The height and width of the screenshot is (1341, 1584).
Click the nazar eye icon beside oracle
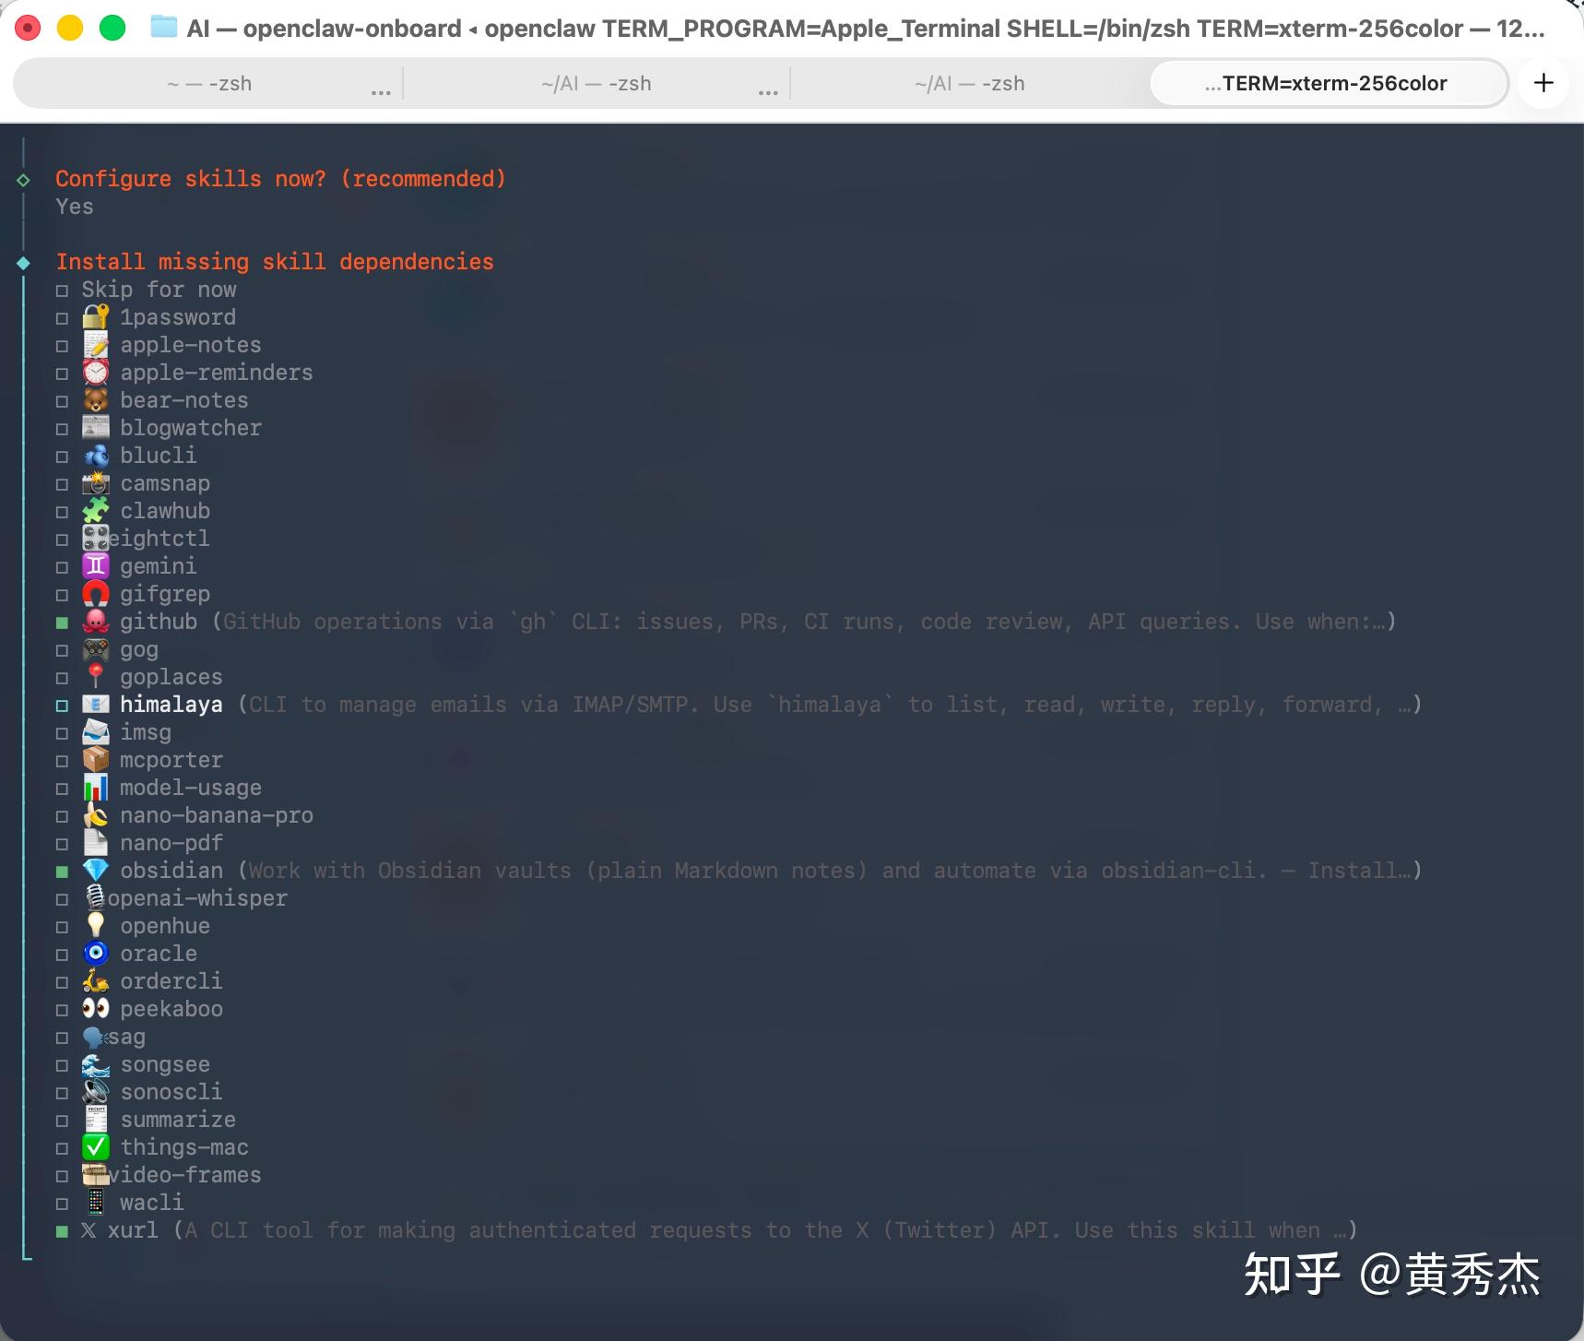(96, 954)
